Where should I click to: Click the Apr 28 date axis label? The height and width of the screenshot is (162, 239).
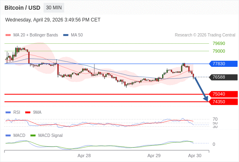(84, 156)
